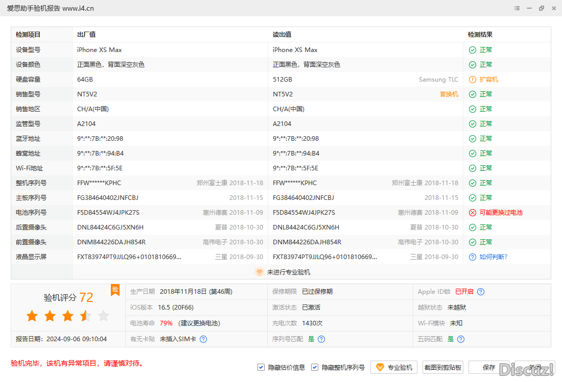Image resolution: width=562 pixels, height=382 pixels.
Task: Click the 1430次 charge count value
Action: [312, 323]
